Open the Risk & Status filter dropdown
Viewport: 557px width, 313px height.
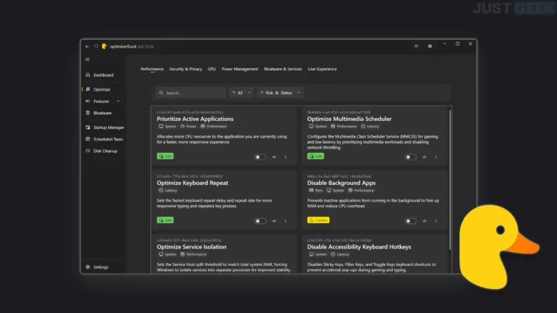click(x=280, y=93)
